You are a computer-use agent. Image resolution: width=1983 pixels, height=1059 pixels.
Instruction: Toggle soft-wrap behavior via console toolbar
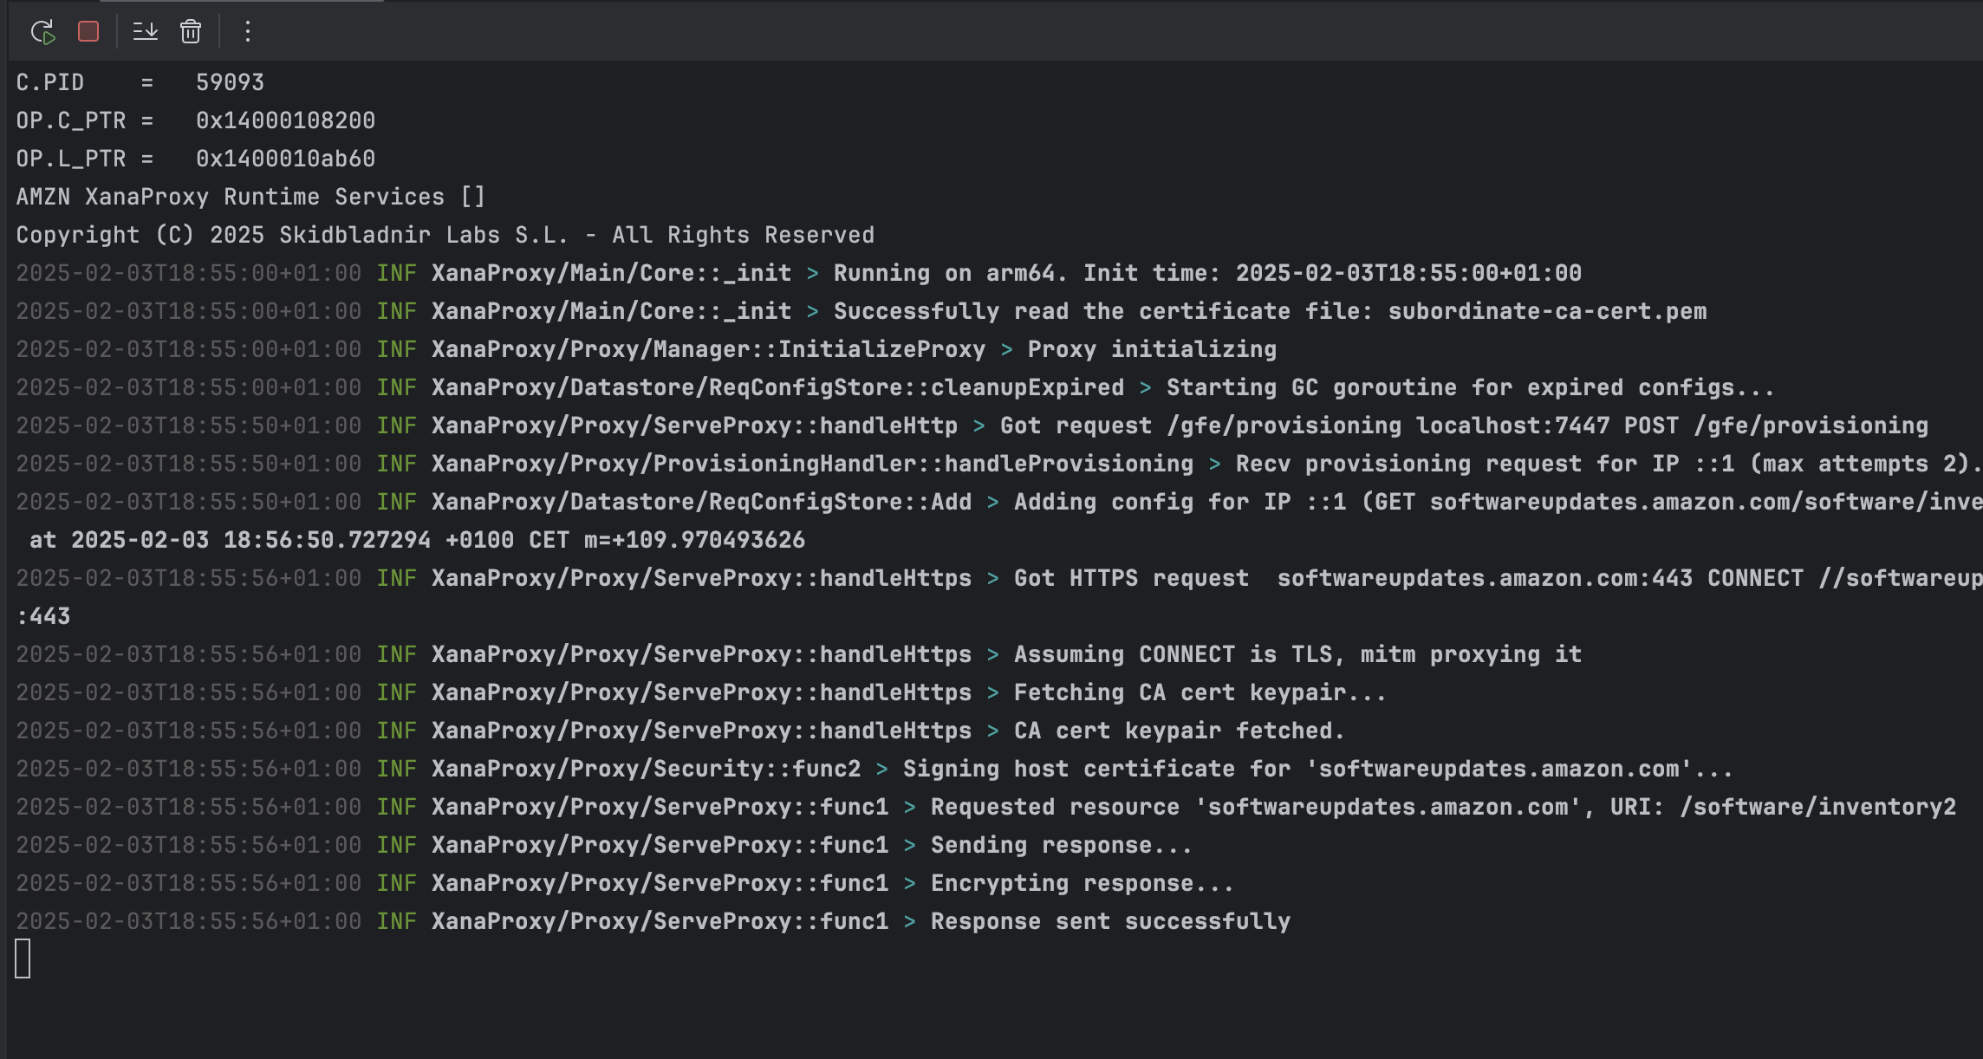click(x=146, y=32)
